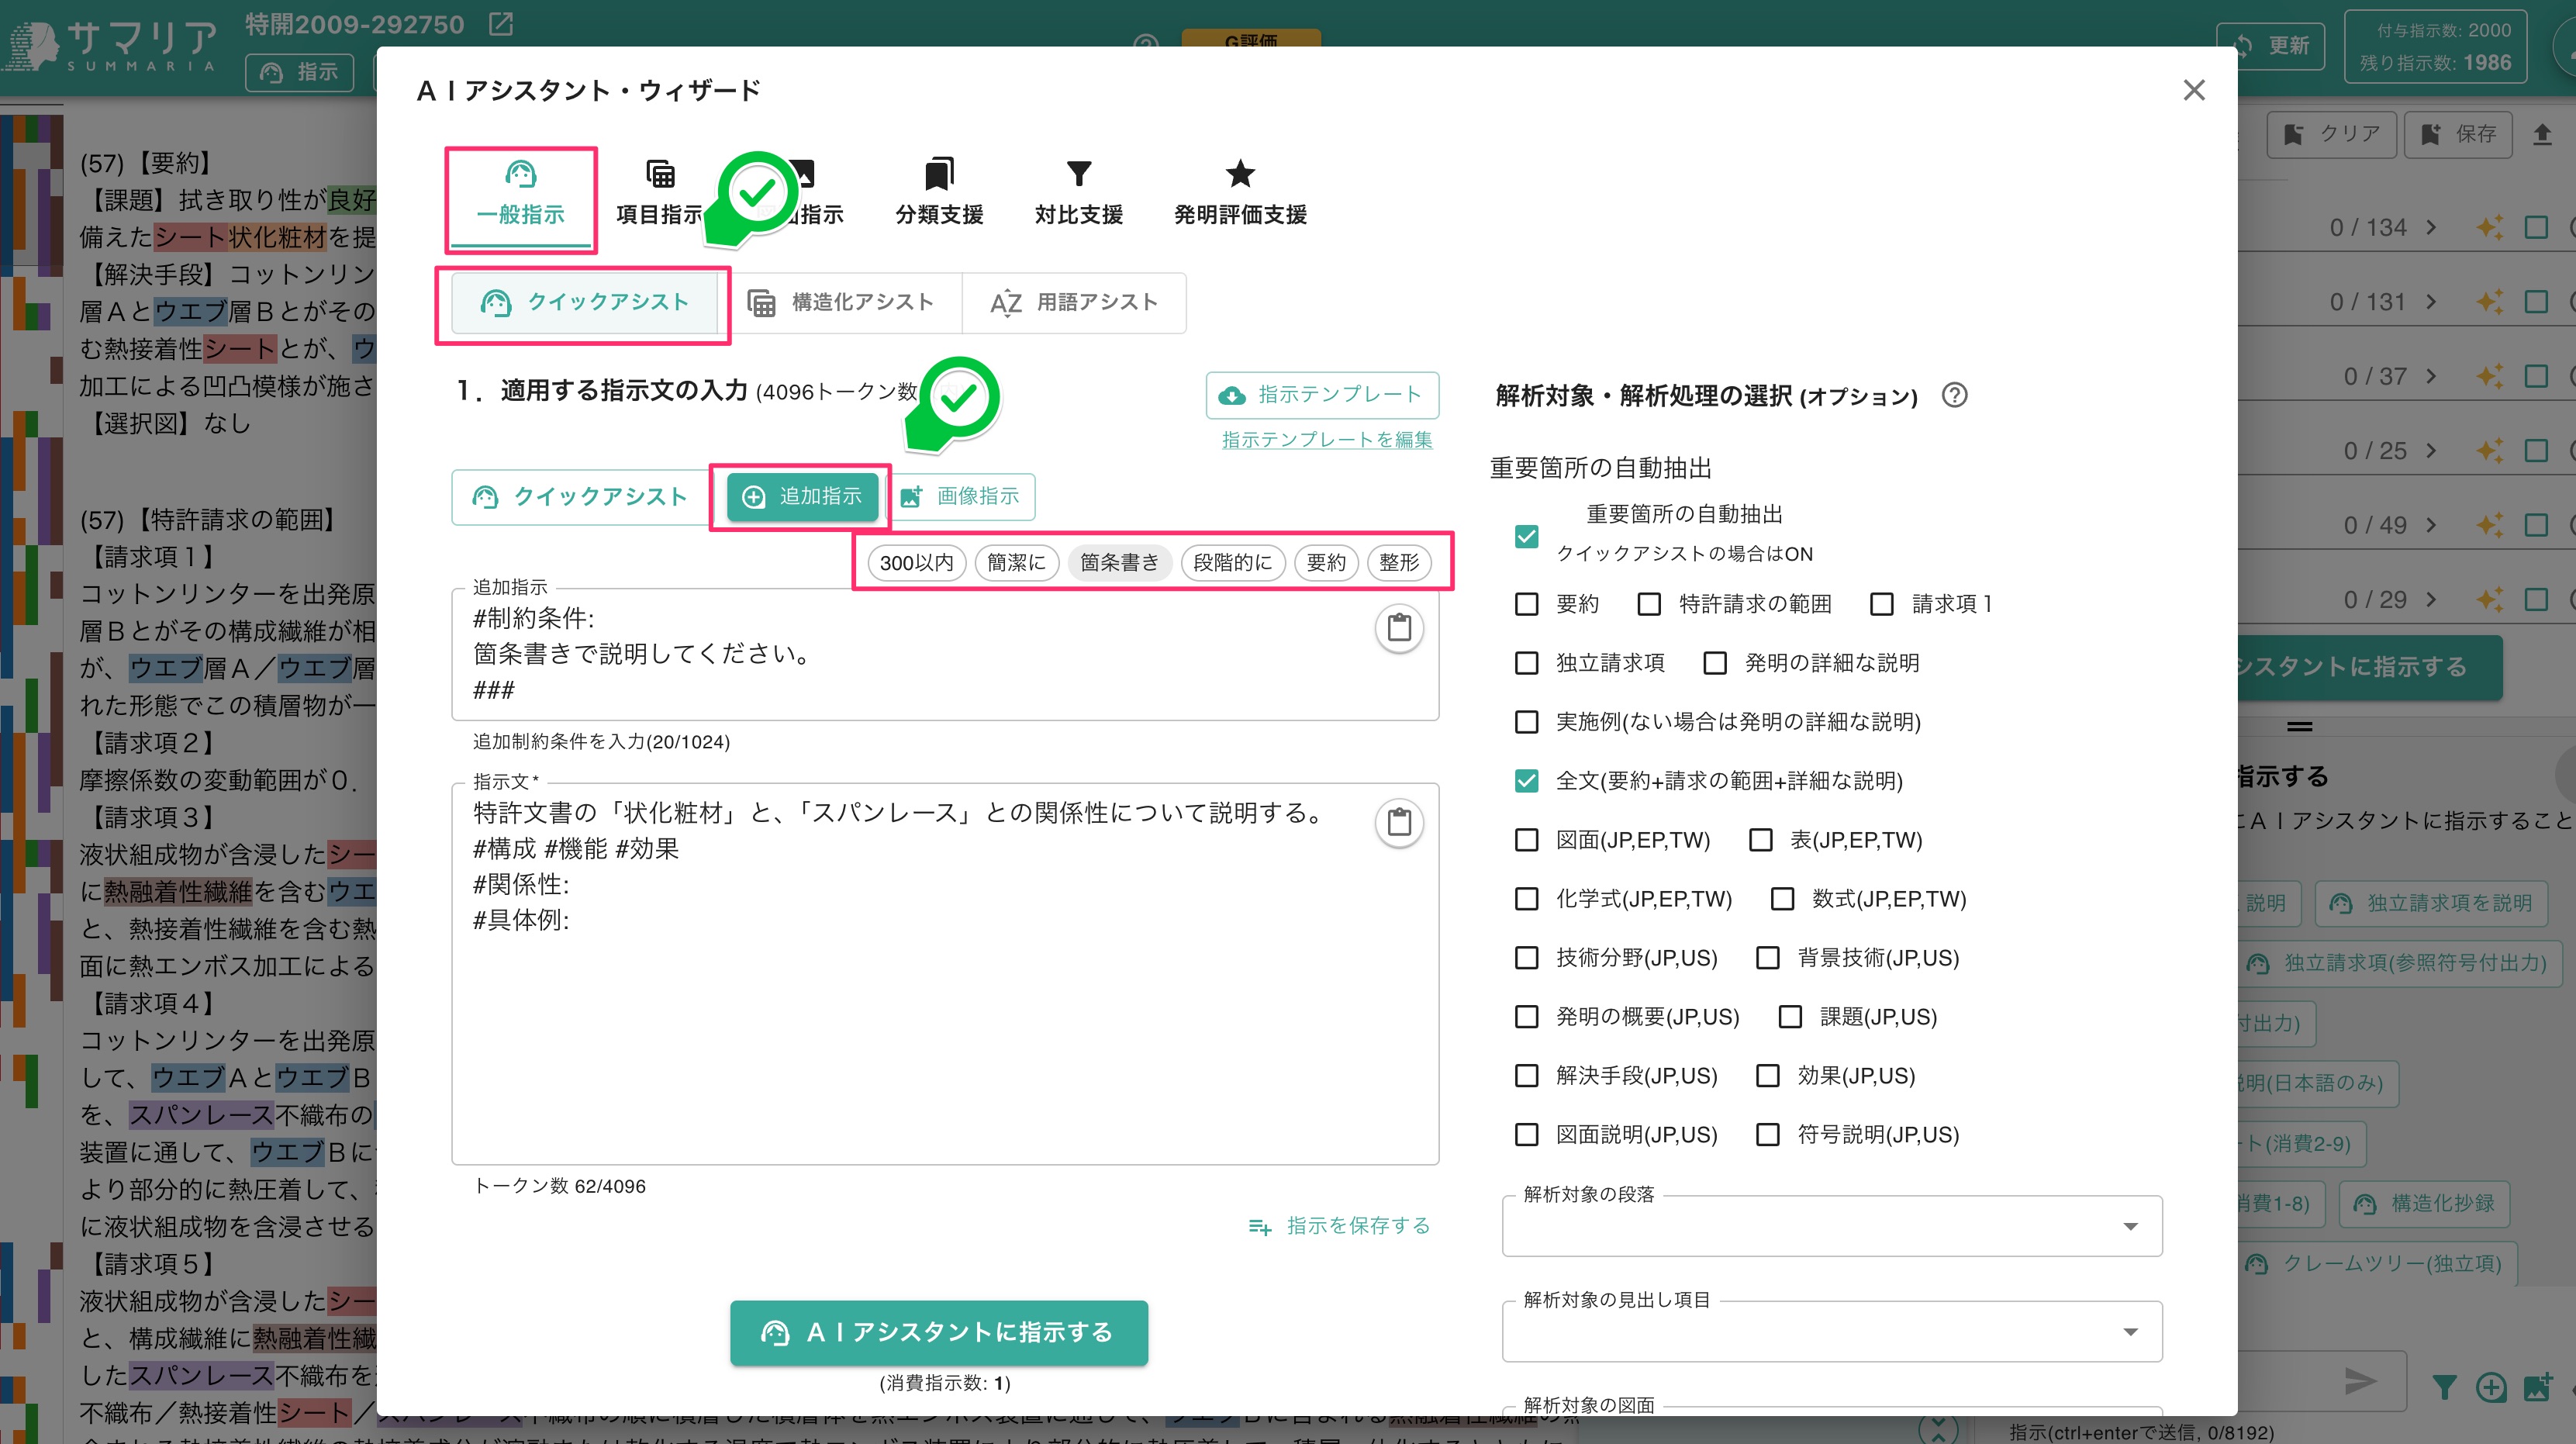Select 構造化アシスト sub-tab

(x=841, y=302)
